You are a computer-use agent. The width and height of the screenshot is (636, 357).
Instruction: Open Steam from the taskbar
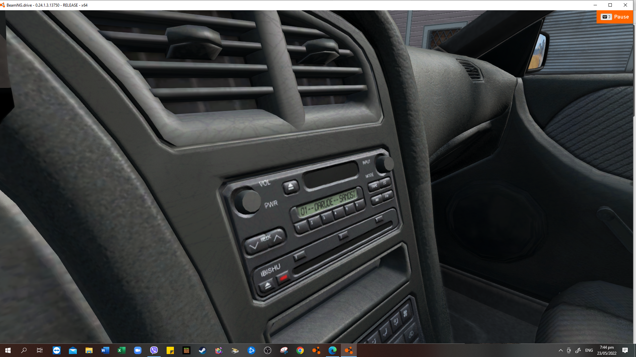point(202,350)
